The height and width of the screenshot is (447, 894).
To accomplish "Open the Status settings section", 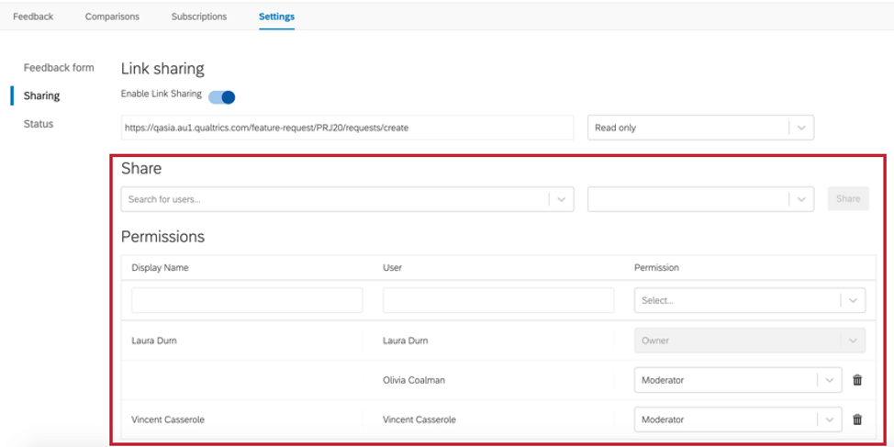I will [x=39, y=124].
